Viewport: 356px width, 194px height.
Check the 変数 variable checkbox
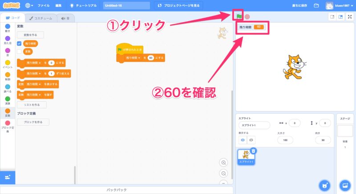pos(19,51)
